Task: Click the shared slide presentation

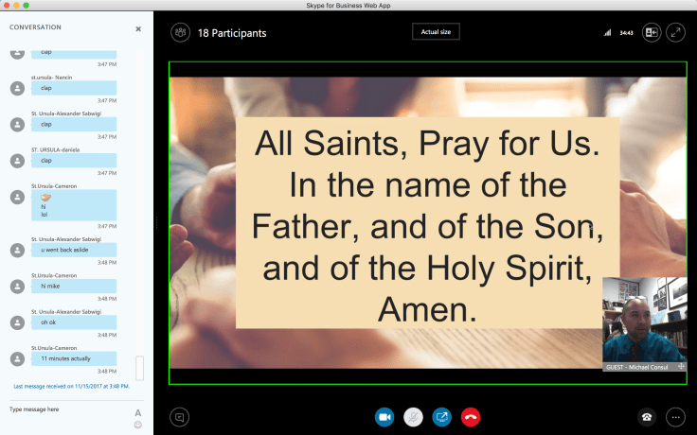Action: 428,223
